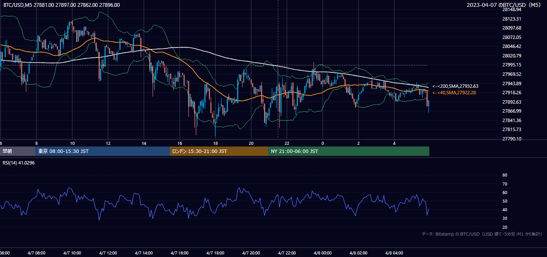The image size is (547, 257).
Task: Select RSI axis level 60
Action: click(x=505, y=192)
